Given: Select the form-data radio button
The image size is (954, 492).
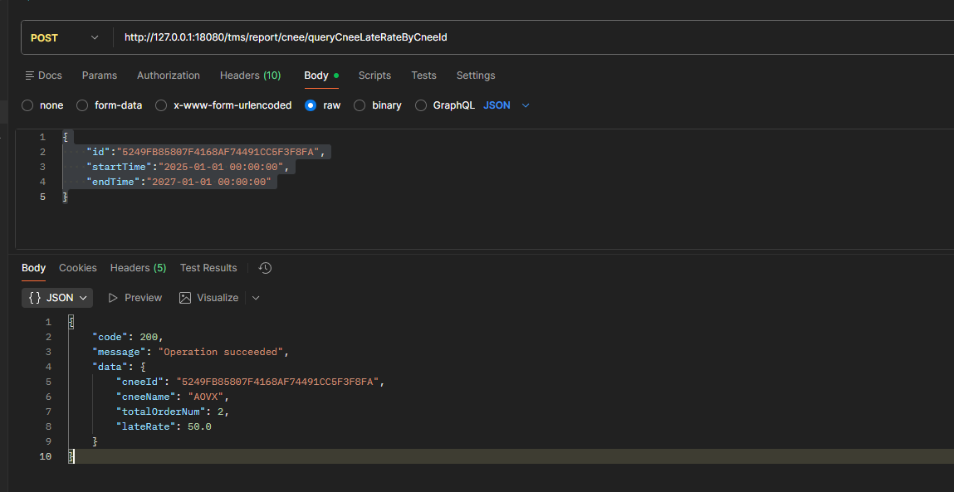Looking at the screenshot, I should [82, 105].
